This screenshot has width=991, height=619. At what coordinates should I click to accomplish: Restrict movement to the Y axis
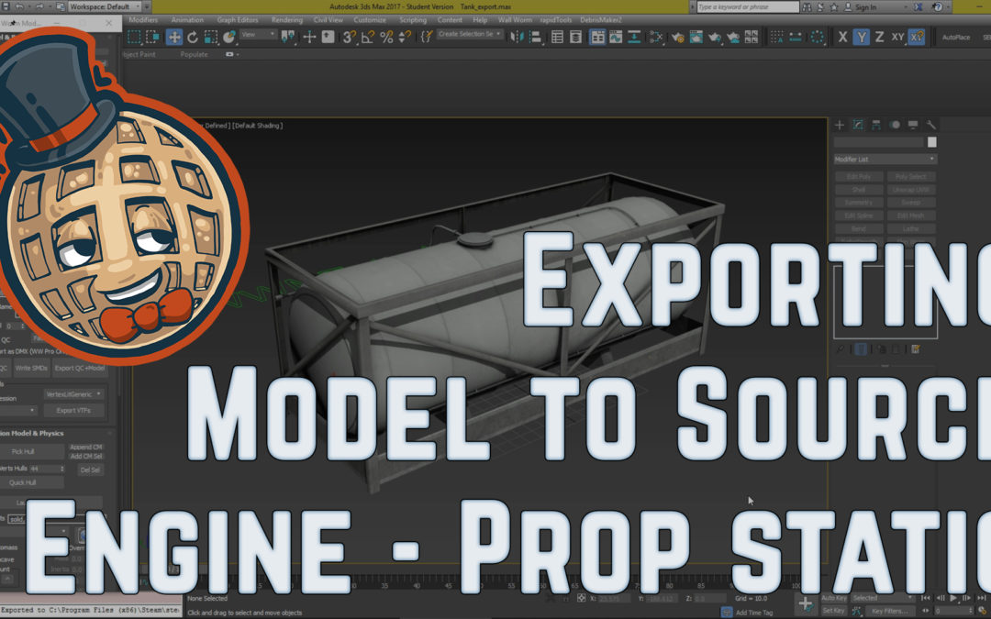[x=861, y=38]
